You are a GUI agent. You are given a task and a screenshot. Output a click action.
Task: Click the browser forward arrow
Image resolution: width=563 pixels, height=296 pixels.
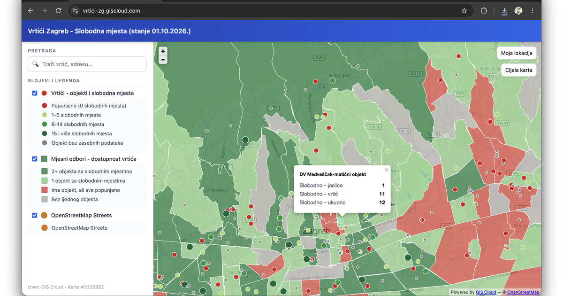point(45,11)
